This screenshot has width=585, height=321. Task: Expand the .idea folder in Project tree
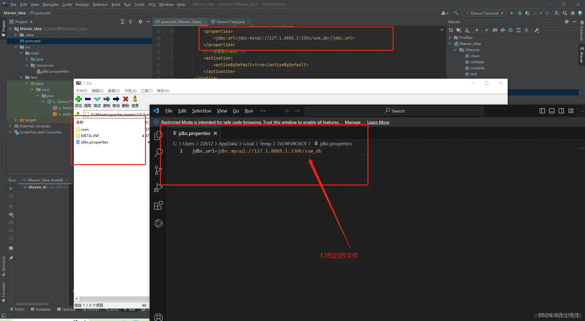(16, 35)
